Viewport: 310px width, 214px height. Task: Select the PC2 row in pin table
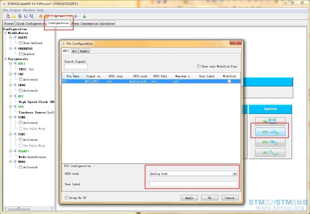[x=151, y=81]
